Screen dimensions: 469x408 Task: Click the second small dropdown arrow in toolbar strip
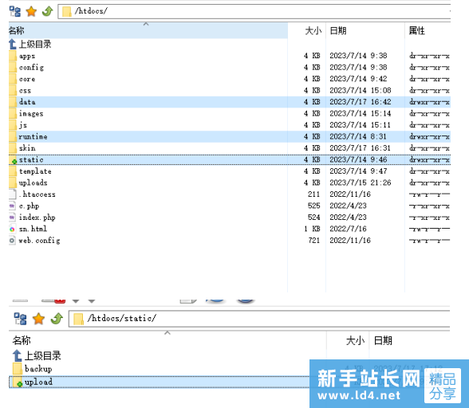click(92, 301)
